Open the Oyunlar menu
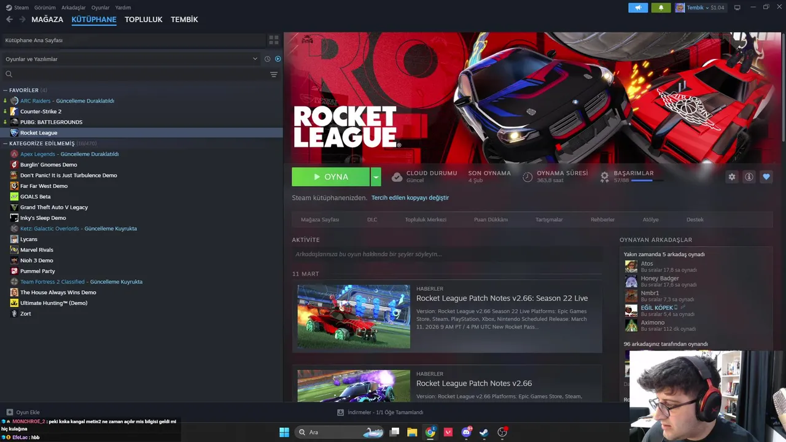 (x=100, y=7)
